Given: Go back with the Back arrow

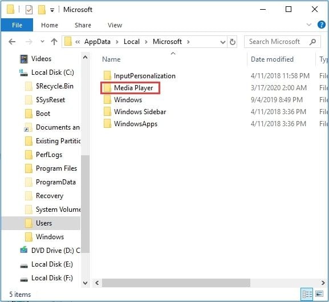Looking at the screenshot, I should tap(12, 42).
